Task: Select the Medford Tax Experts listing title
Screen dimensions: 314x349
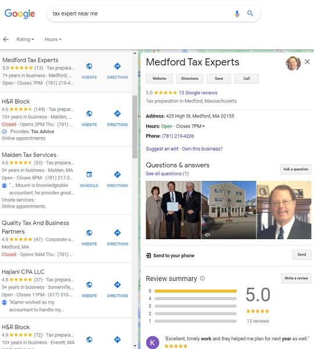Action: pyautogui.click(x=30, y=60)
